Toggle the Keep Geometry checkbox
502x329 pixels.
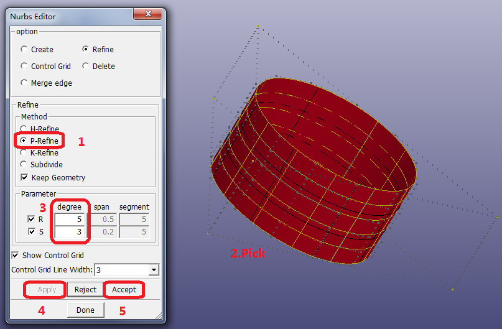point(24,178)
